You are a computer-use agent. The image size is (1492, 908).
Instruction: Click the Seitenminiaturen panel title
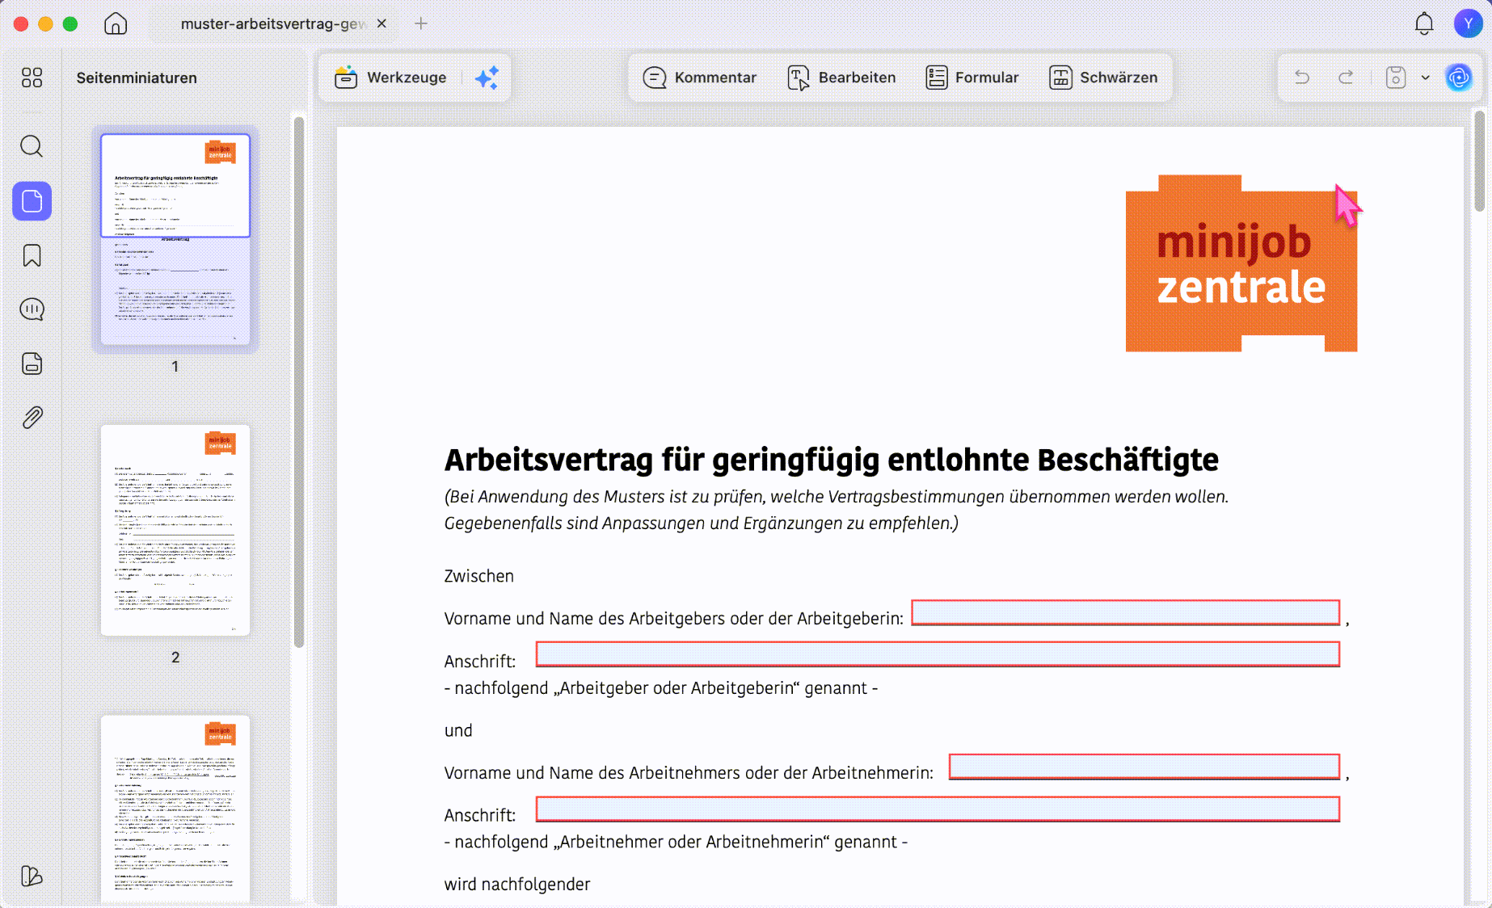coord(137,78)
